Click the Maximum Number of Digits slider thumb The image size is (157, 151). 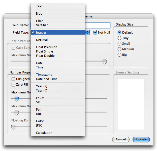pos(17,99)
